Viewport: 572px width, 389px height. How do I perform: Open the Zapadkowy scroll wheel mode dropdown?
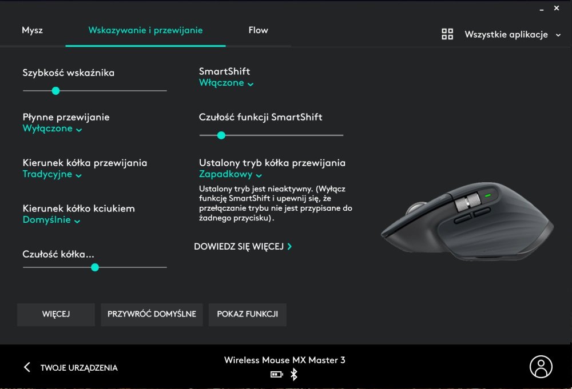tap(231, 174)
